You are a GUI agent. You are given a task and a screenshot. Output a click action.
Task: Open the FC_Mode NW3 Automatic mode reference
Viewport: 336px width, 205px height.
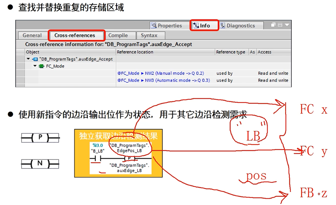point(164,80)
